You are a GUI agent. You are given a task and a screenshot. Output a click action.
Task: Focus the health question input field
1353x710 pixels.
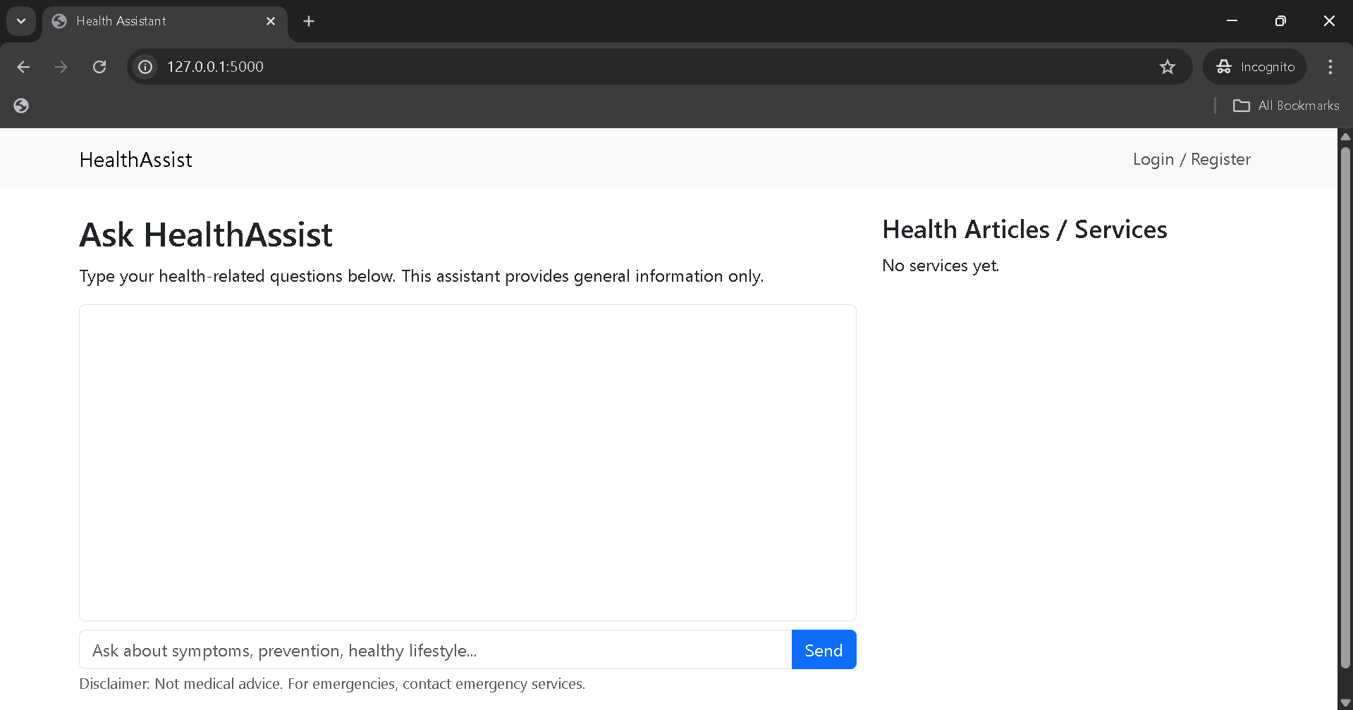435,650
